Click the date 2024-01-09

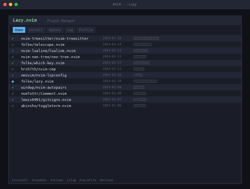[112, 87]
